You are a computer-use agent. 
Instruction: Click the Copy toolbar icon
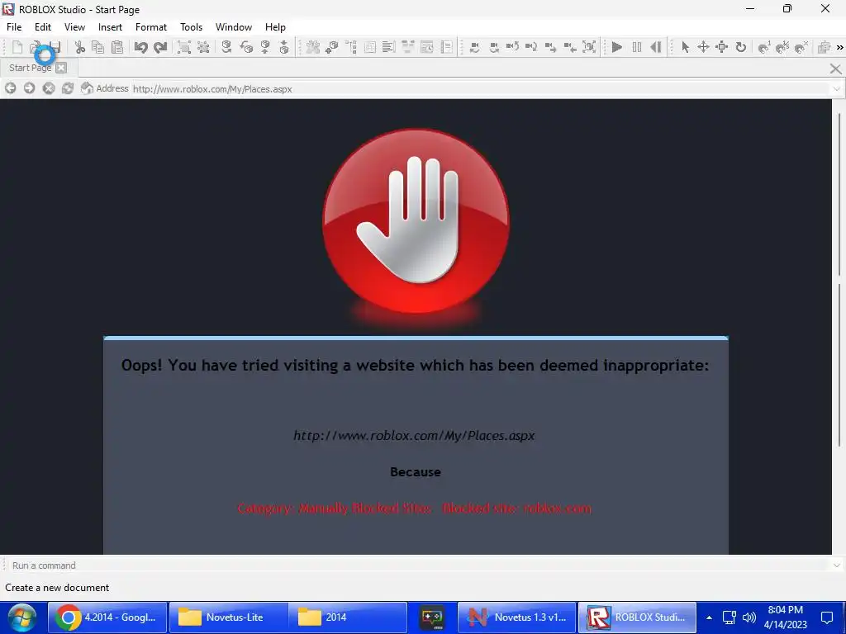pos(97,47)
